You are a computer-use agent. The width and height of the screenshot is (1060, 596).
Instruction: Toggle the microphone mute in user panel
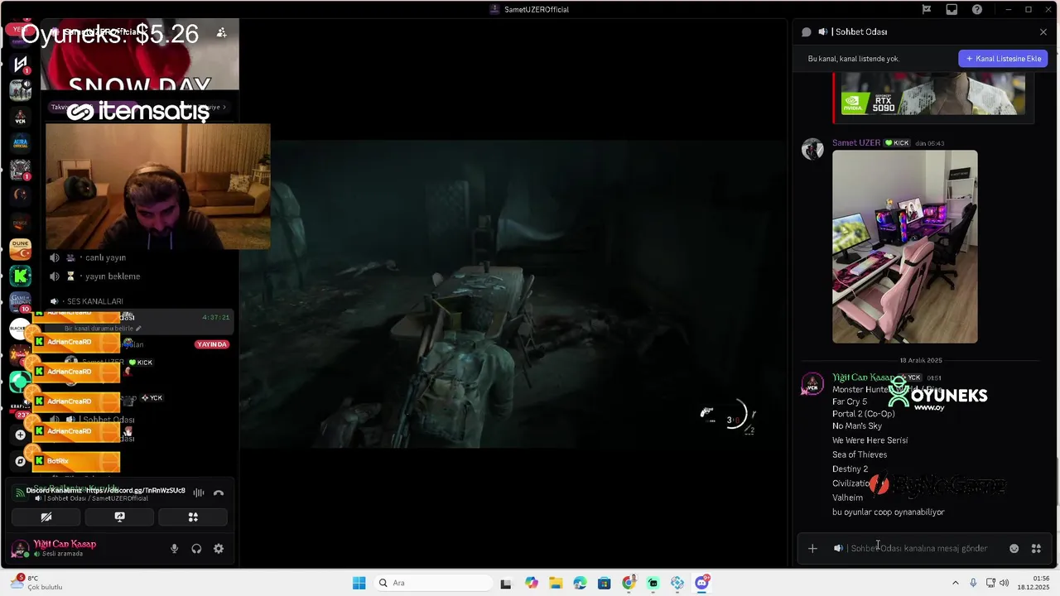(x=174, y=548)
